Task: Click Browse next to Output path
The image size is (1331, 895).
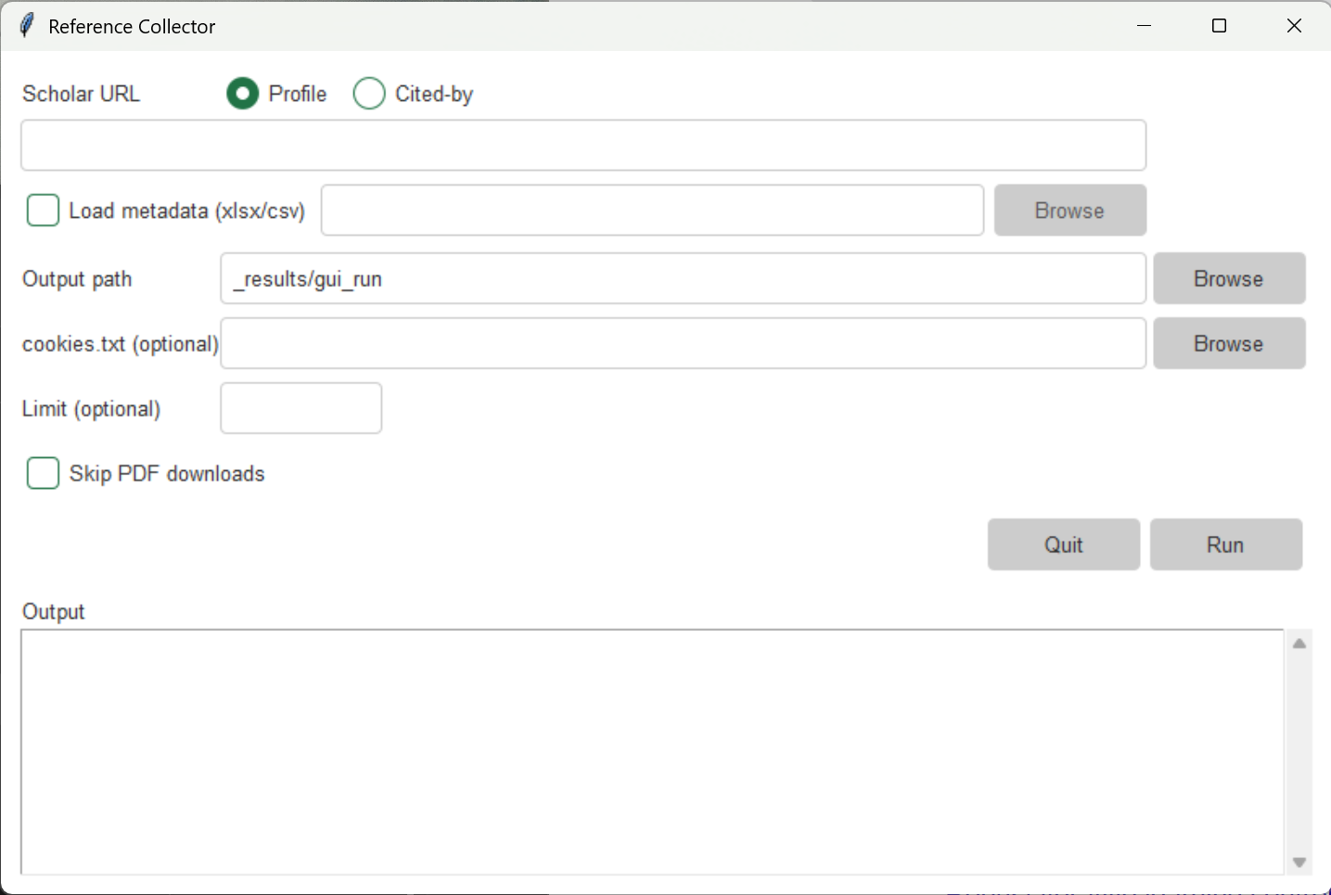Action: pyautogui.click(x=1228, y=278)
